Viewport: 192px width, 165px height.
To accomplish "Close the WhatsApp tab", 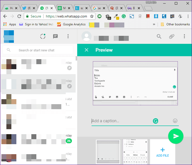I will coord(52,8).
